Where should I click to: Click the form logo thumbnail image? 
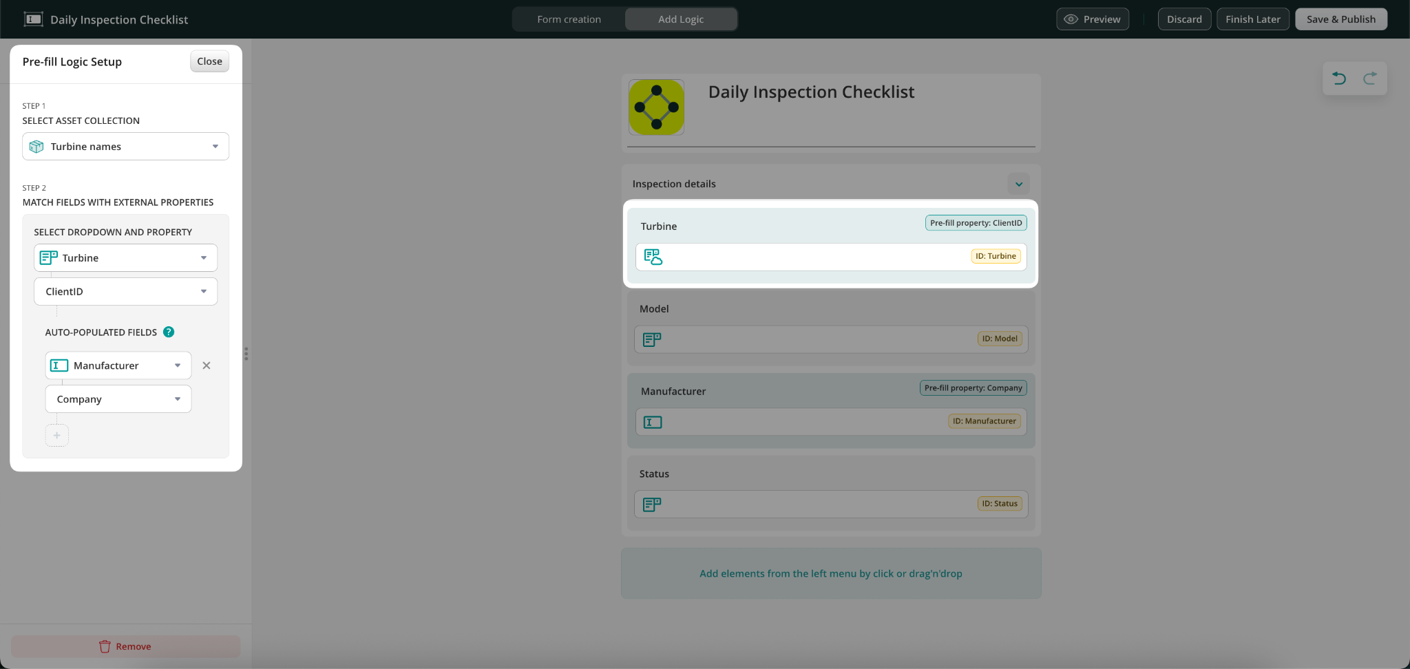click(x=656, y=107)
